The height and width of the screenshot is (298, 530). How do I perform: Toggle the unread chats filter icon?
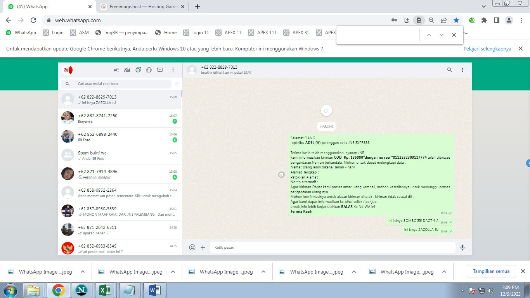pyautogui.click(x=177, y=84)
